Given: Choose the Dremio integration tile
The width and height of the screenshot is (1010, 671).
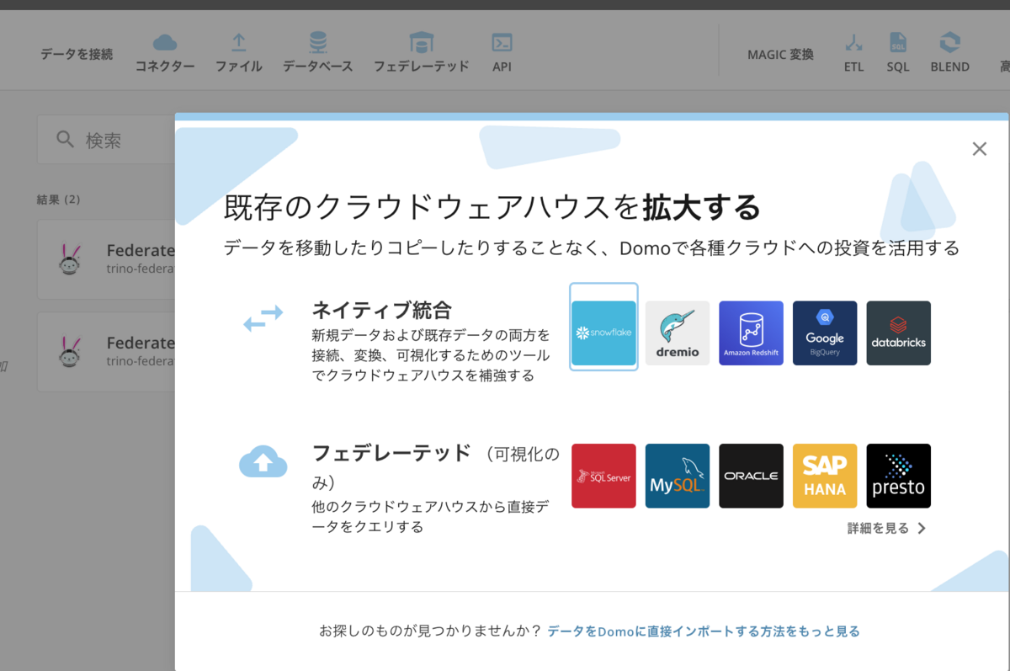Looking at the screenshot, I should [x=678, y=333].
